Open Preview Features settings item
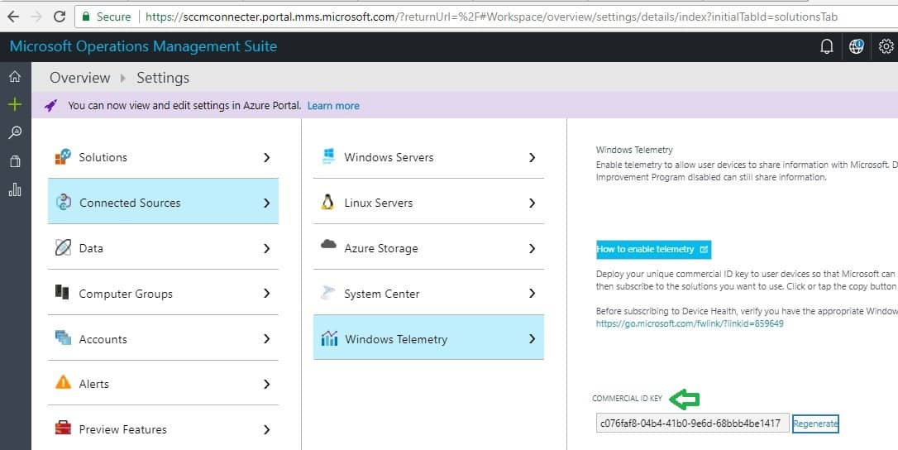The image size is (898, 450). tap(163, 428)
